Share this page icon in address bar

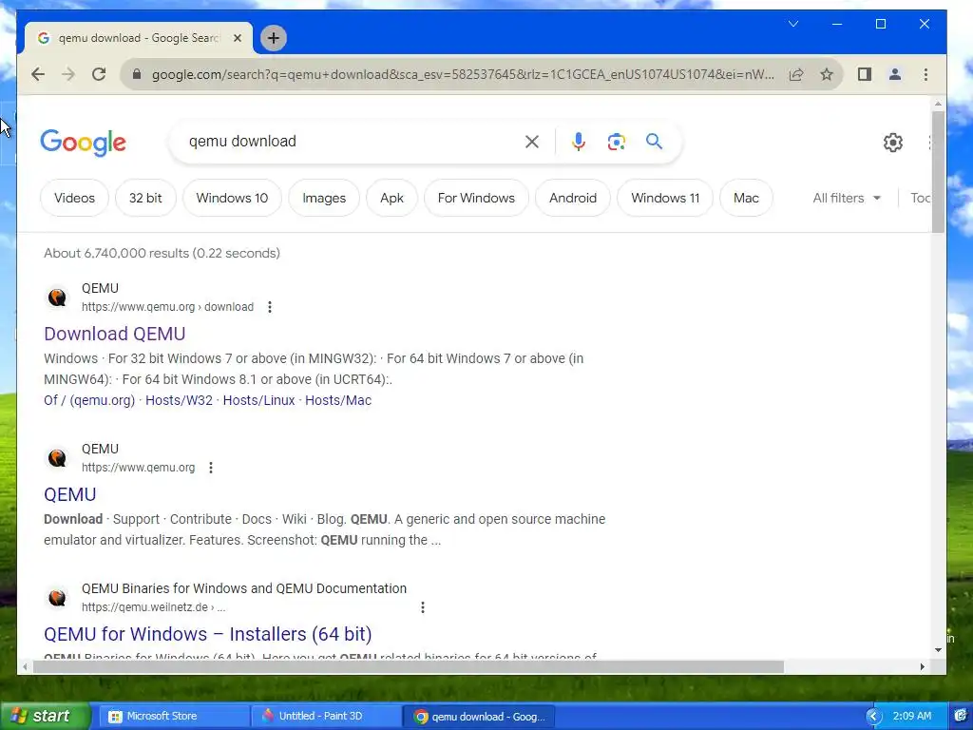pyautogui.click(x=796, y=74)
